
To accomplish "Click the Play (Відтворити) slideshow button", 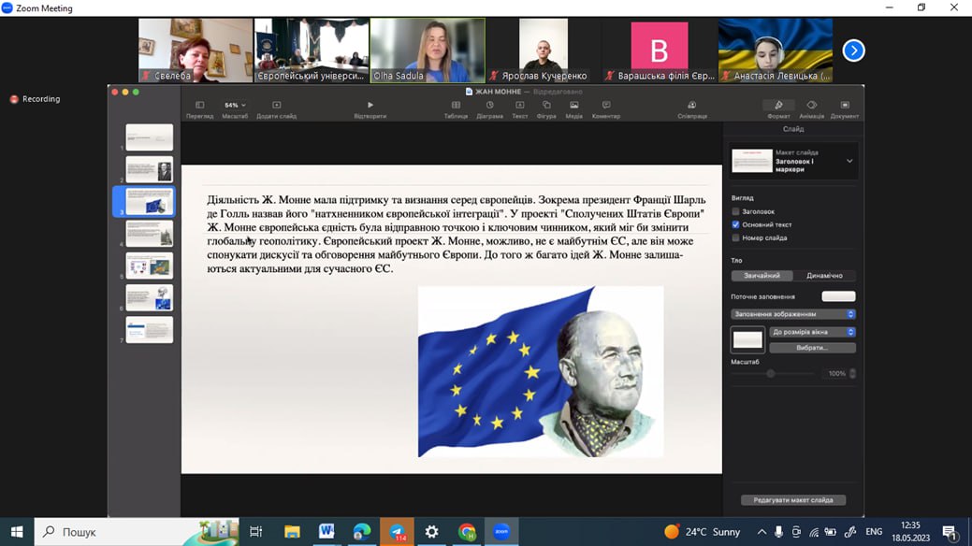I will [370, 106].
